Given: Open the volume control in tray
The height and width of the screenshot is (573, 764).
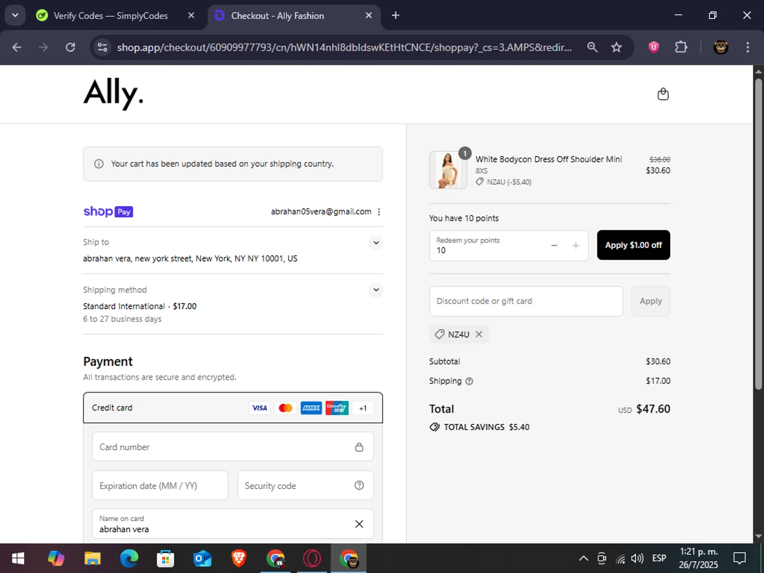Looking at the screenshot, I should pos(637,559).
